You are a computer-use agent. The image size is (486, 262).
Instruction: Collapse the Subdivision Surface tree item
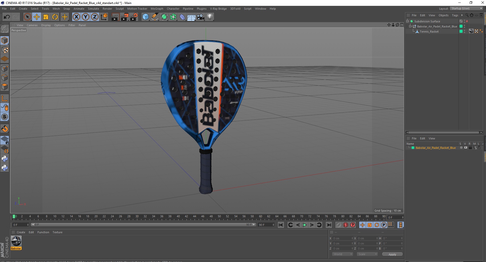coord(408,21)
